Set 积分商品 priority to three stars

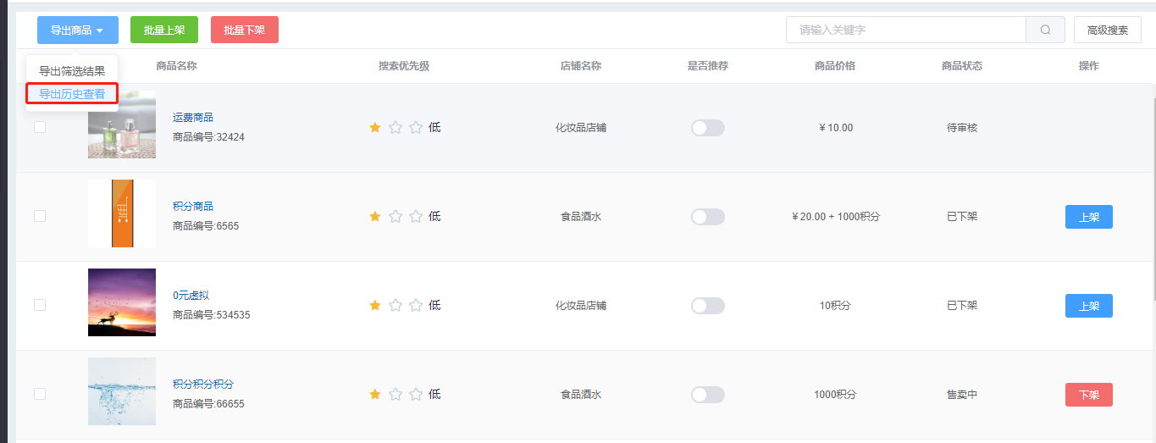pos(416,216)
